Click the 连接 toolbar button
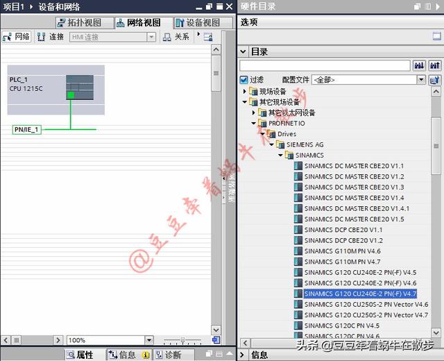 51,37
